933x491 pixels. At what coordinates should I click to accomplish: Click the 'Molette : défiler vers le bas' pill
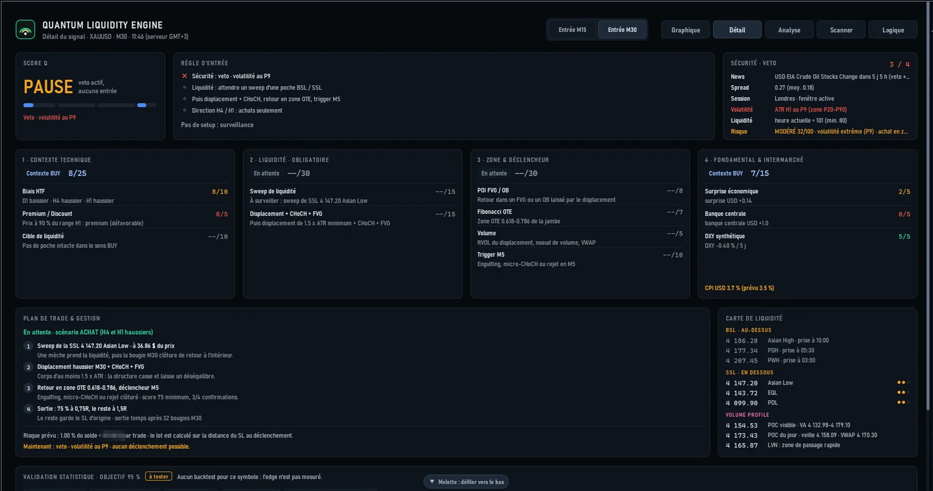(x=466, y=482)
